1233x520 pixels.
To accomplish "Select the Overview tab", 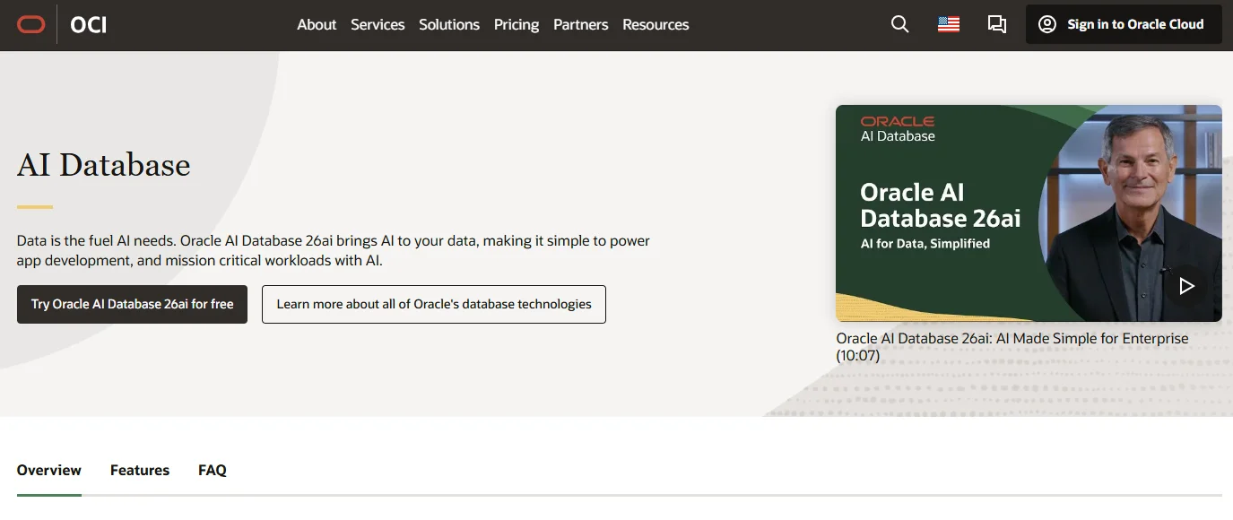I will tap(48, 470).
